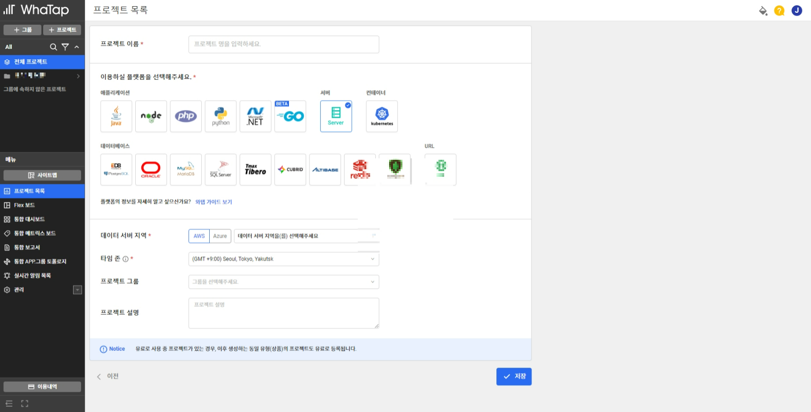Screen dimensions: 811x412
Task: Expand the project group folder chevron
Action: [78, 76]
